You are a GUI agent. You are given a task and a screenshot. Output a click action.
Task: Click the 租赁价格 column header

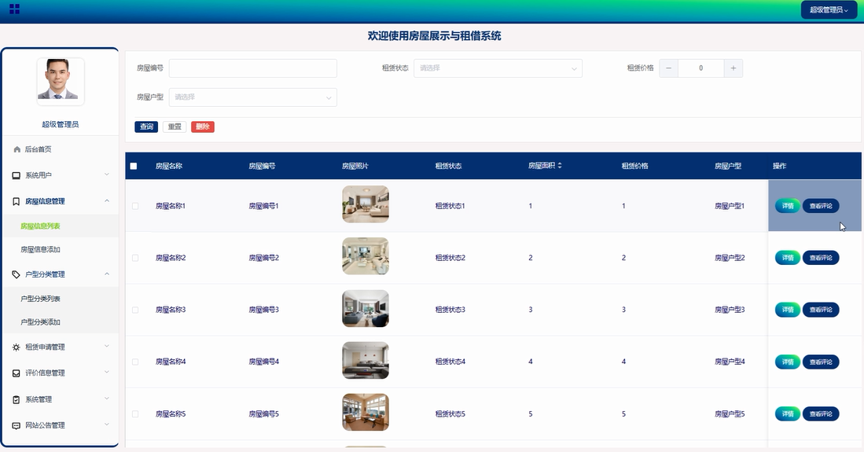634,166
